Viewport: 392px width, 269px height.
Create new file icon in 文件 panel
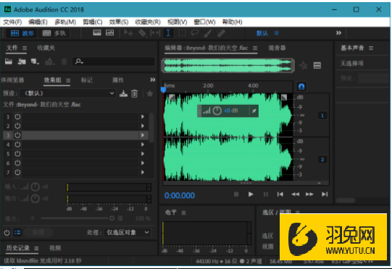pos(35,61)
